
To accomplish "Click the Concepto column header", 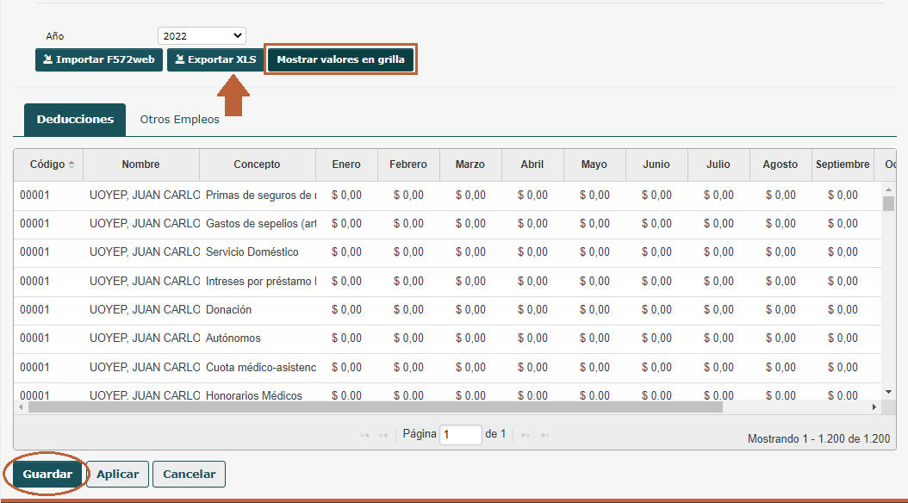I will (257, 165).
